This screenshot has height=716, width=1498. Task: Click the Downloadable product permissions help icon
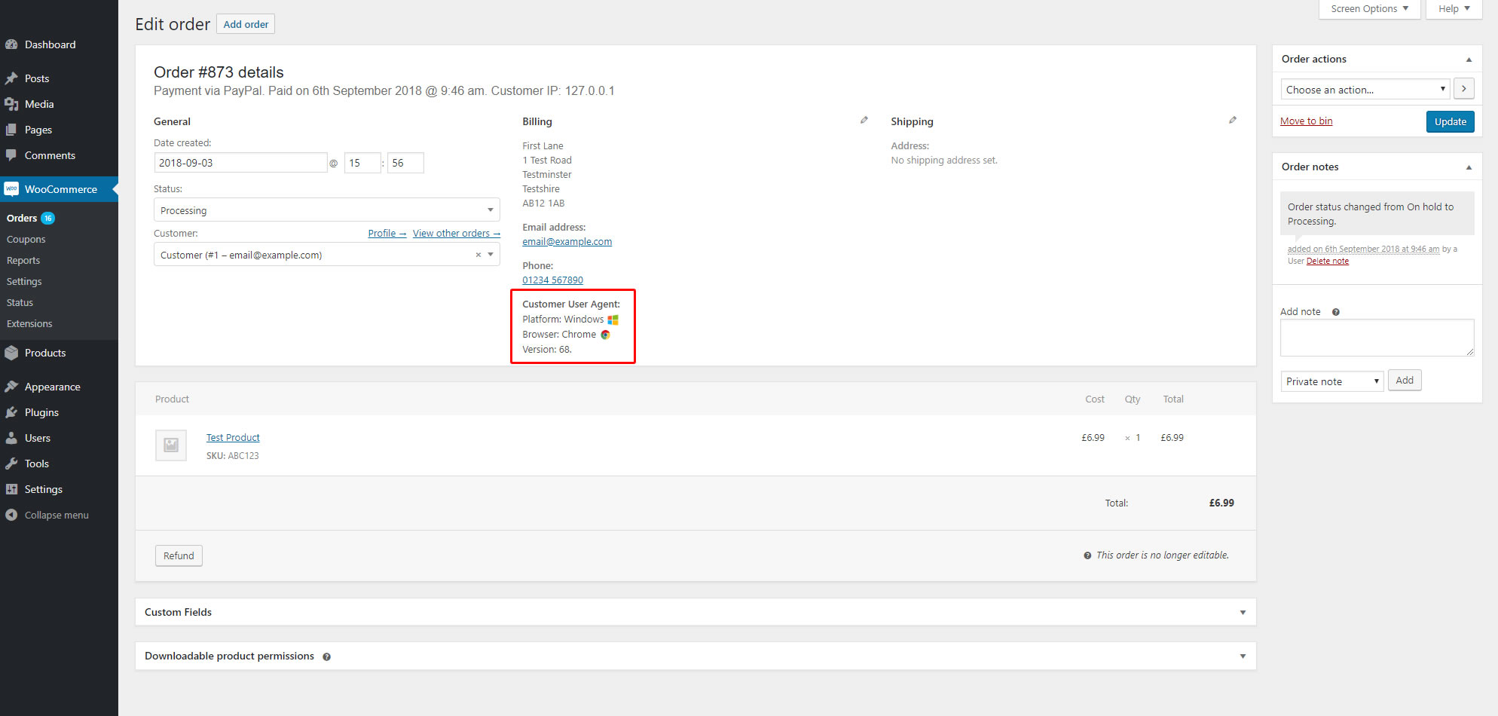click(x=326, y=656)
